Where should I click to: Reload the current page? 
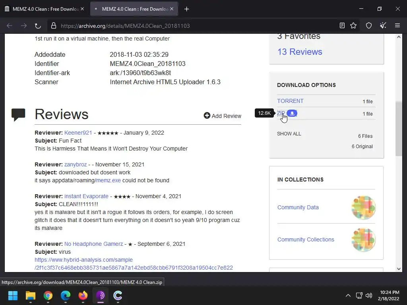[x=38, y=26]
